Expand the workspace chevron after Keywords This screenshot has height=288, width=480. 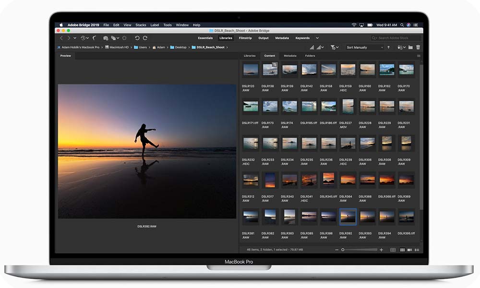point(317,38)
